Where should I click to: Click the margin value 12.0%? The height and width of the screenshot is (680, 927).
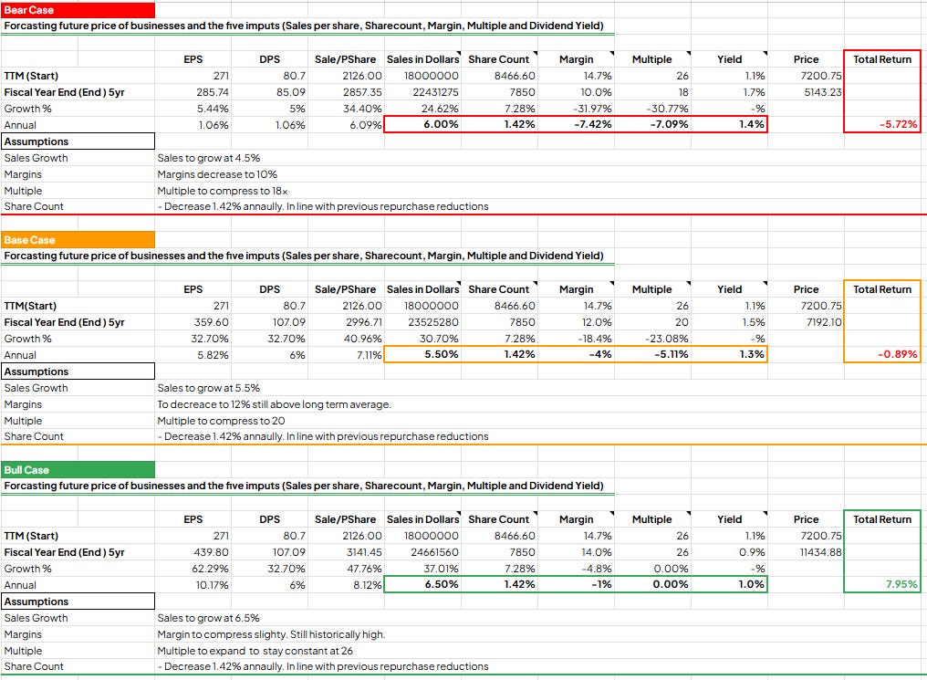pos(597,322)
